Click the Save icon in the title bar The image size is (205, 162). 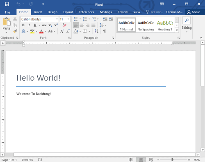(7, 4)
